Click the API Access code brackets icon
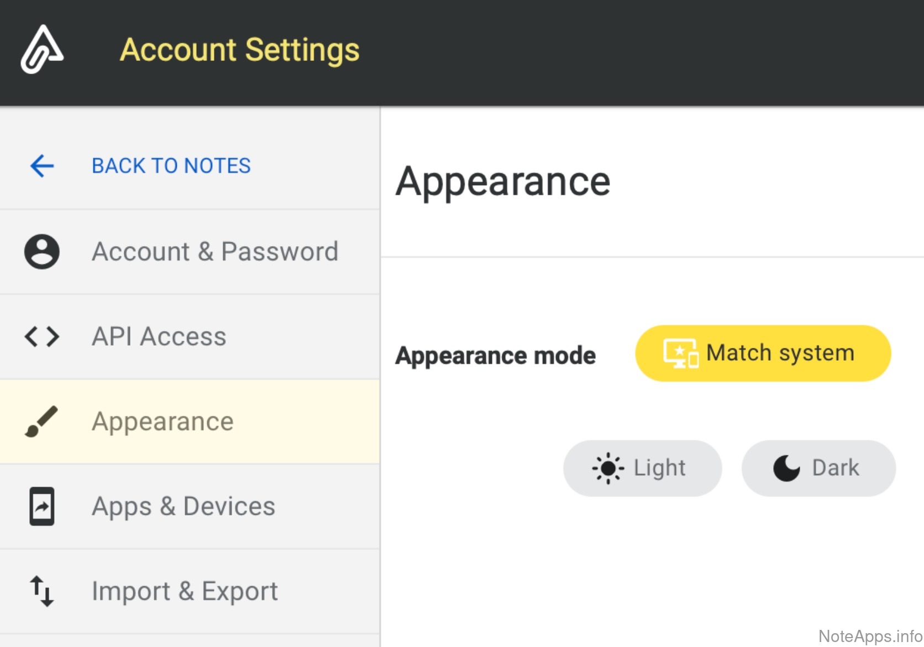This screenshot has width=924, height=647. click(x=42, y=336)
